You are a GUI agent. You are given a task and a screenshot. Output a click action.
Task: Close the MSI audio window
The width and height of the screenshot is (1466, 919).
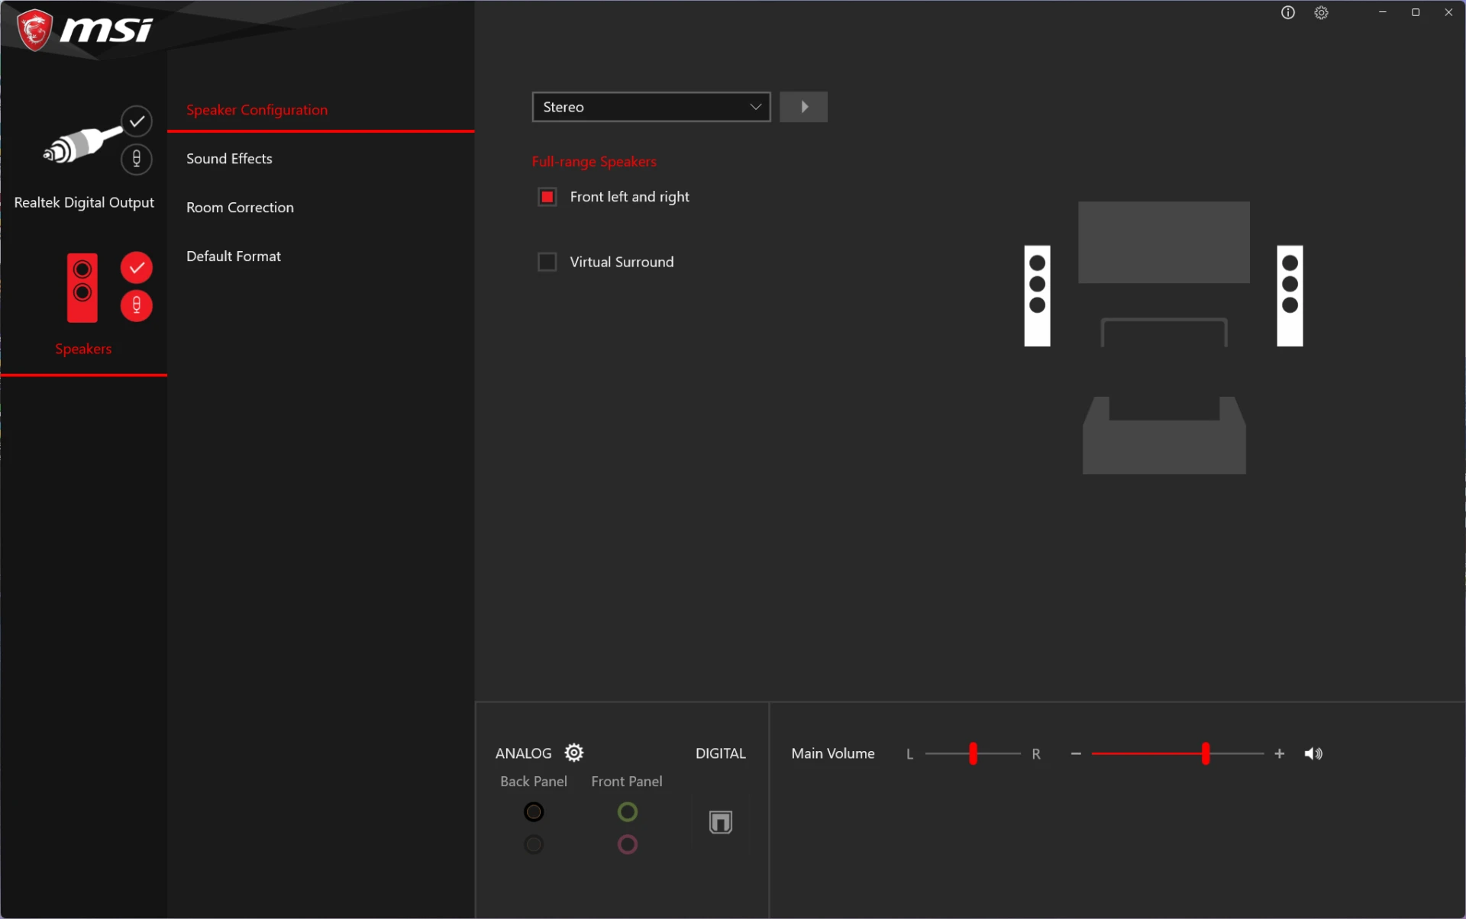tap(1448, 12)
